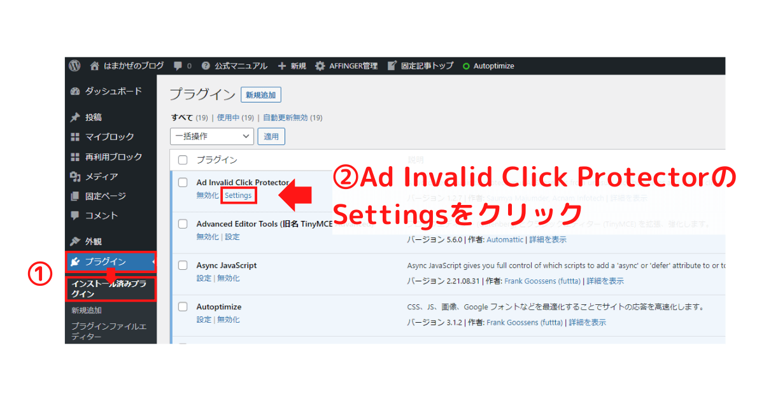
Task: Click 新規追加 next to the プラグイン heading
Action: pos(260,94)
